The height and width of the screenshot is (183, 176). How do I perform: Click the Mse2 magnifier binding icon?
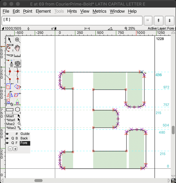tap(19, 124)
